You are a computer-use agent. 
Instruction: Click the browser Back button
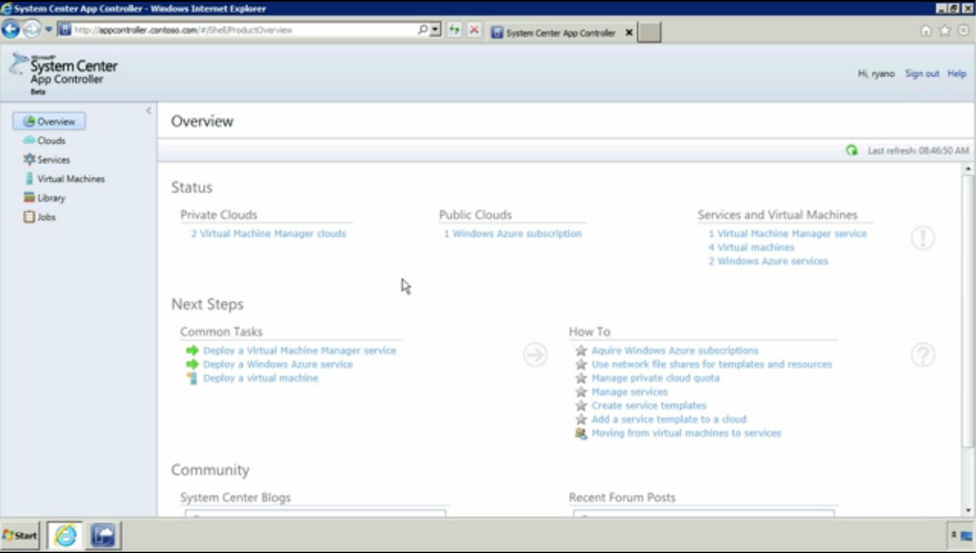click(x=11, y=29)
